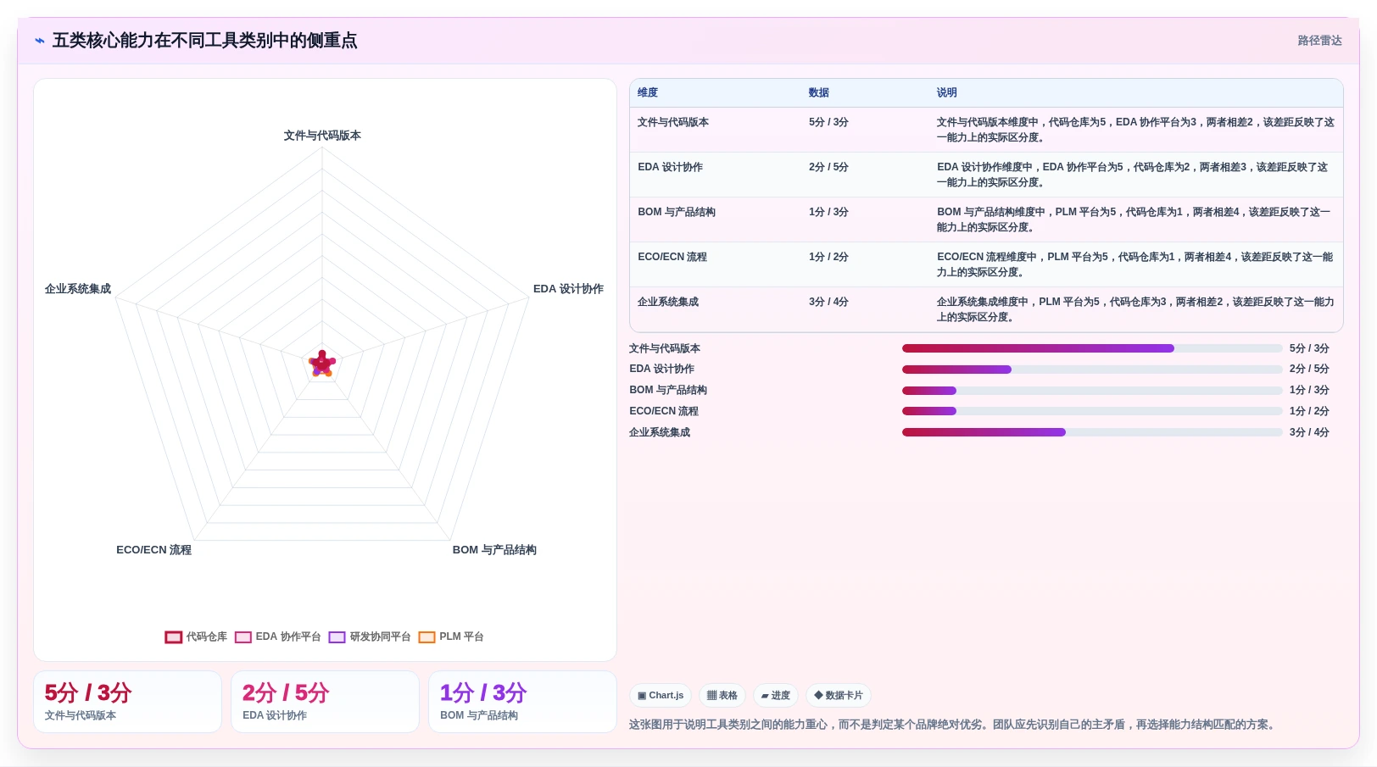Click the page title 五类核心能力在不同工具类别中的侧重点

pyautogui.click(x=204, y=41)
